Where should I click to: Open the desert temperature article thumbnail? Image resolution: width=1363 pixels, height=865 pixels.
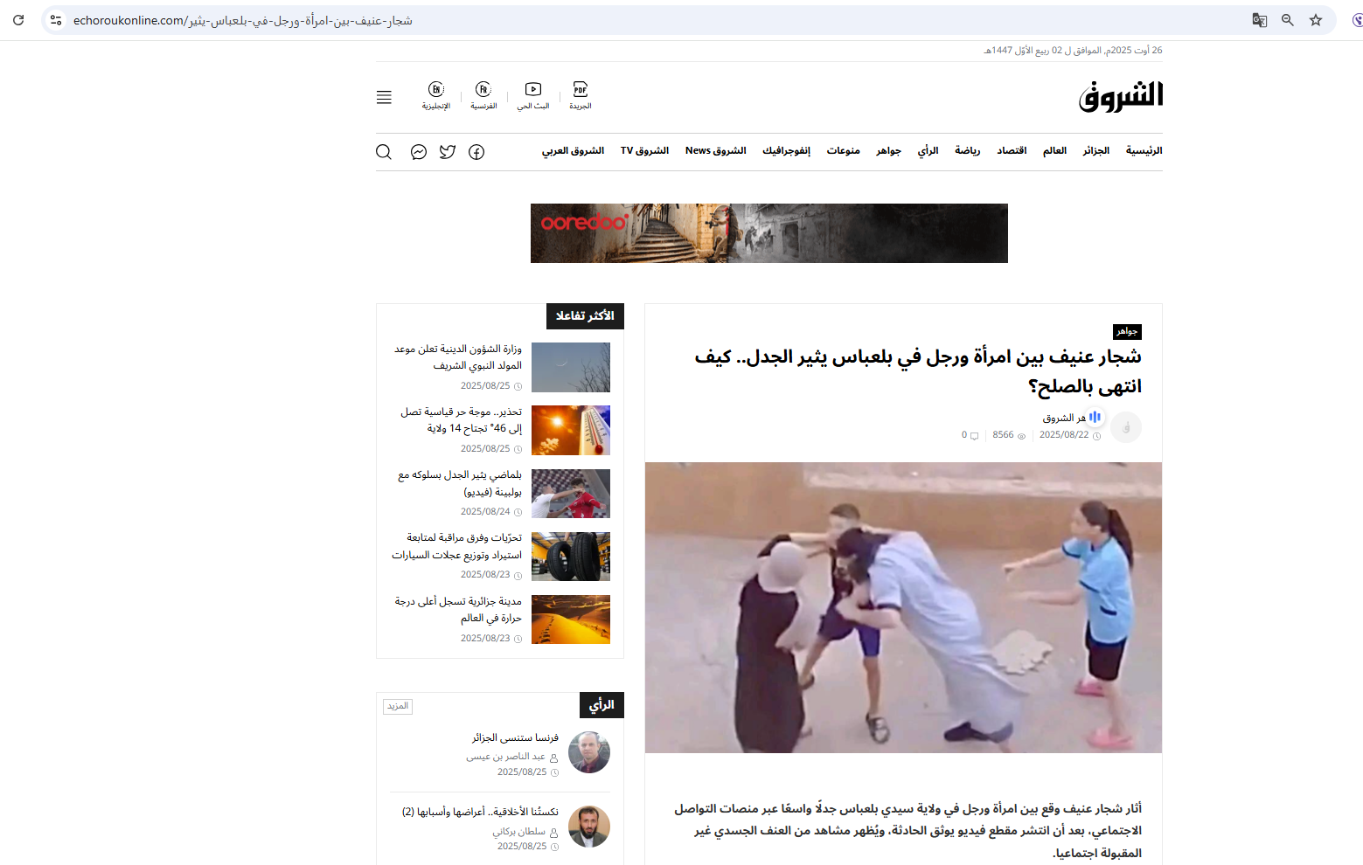[571, 619]
